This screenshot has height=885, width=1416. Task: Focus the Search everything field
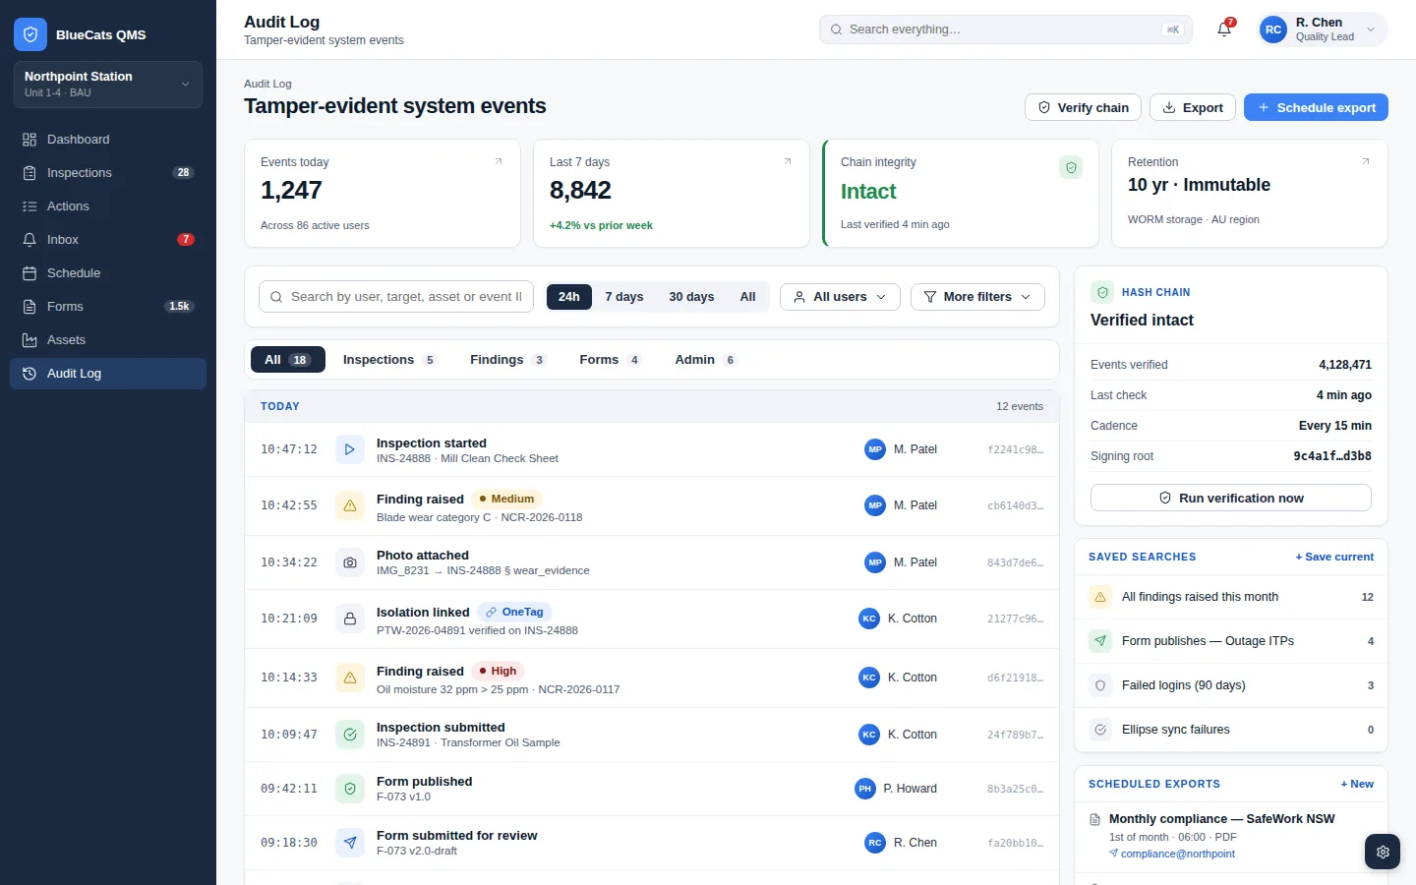(1006, 29)
